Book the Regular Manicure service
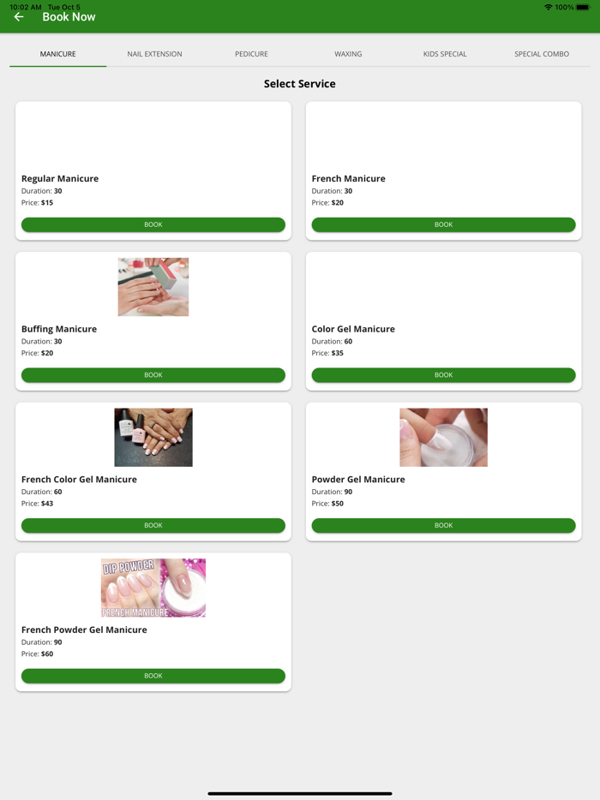Screen dimensions: 600x800 [x=153, y=224]
